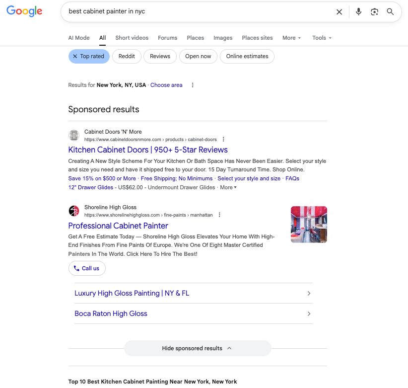Viewport: 408px width, 388px height.
Task: Click the search magnifier icon
Action: (390, 12)
